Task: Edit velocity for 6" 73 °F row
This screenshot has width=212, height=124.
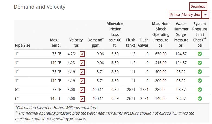Action: (82, 90)
